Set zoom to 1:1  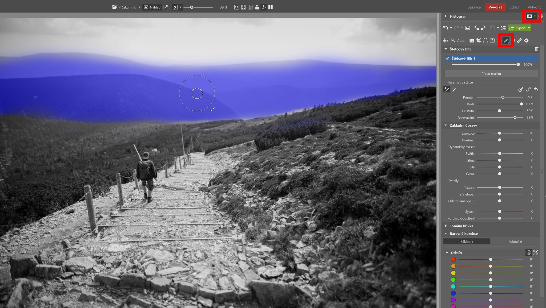click(236, 7)
